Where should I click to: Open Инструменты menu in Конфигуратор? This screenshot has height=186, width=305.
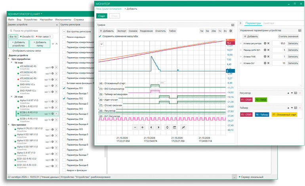point(63,19)
